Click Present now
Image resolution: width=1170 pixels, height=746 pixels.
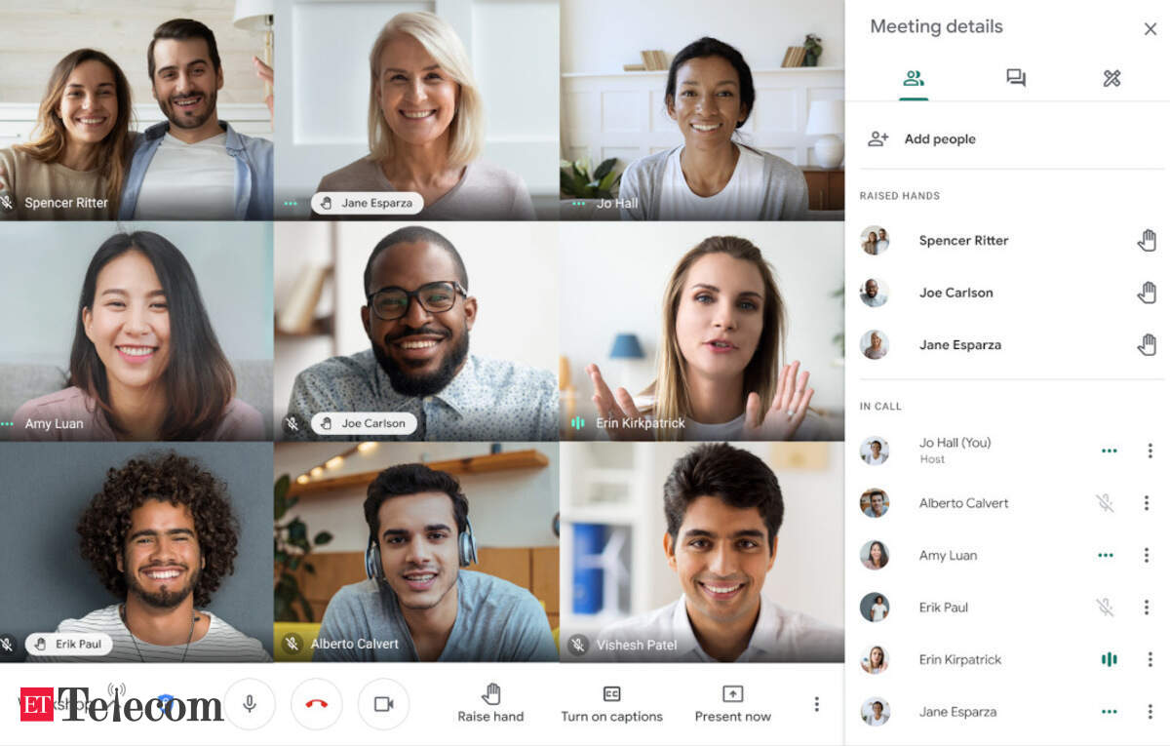pos(732,703)
